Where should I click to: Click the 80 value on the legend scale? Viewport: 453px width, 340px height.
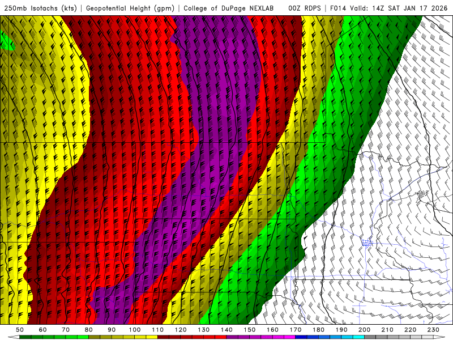pos(88,330)
